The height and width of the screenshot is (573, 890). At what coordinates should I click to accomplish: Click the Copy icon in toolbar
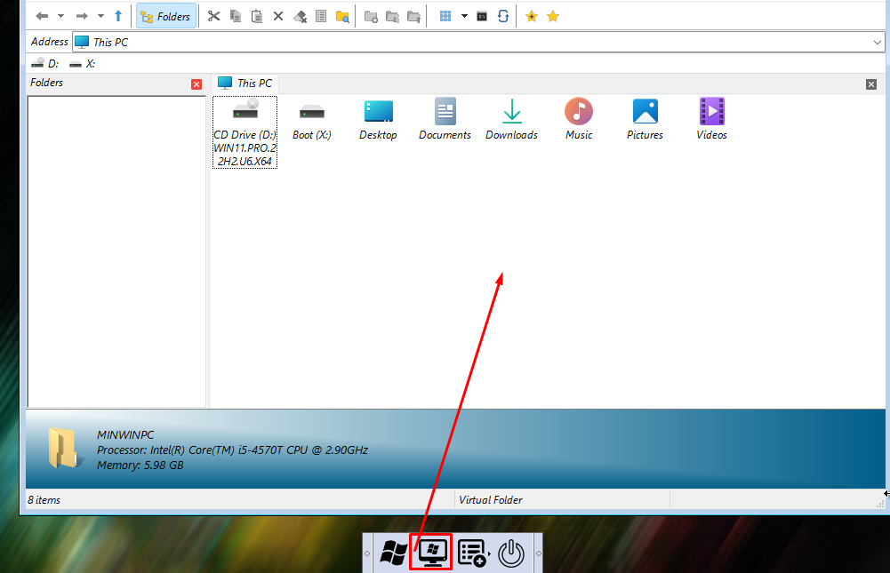click(x=236, y=17)
